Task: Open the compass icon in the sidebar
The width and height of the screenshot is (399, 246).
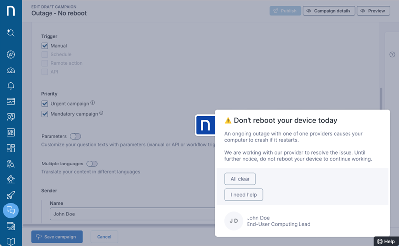Action: tap(10, 55)
